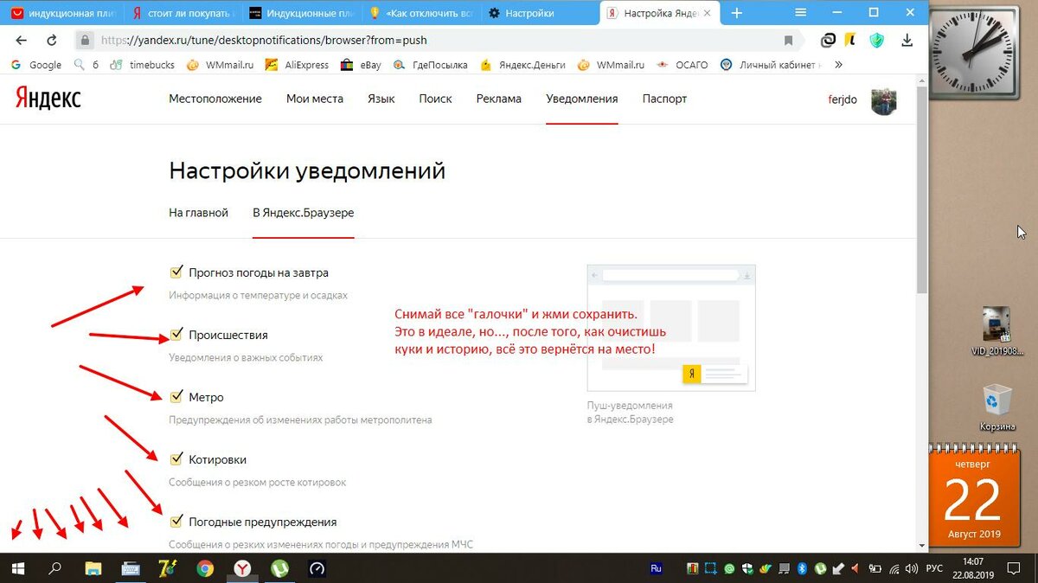Open on-screen keyboard taskbar icon
Viewport: 1038px width, 583px height.
pos(131,568)
